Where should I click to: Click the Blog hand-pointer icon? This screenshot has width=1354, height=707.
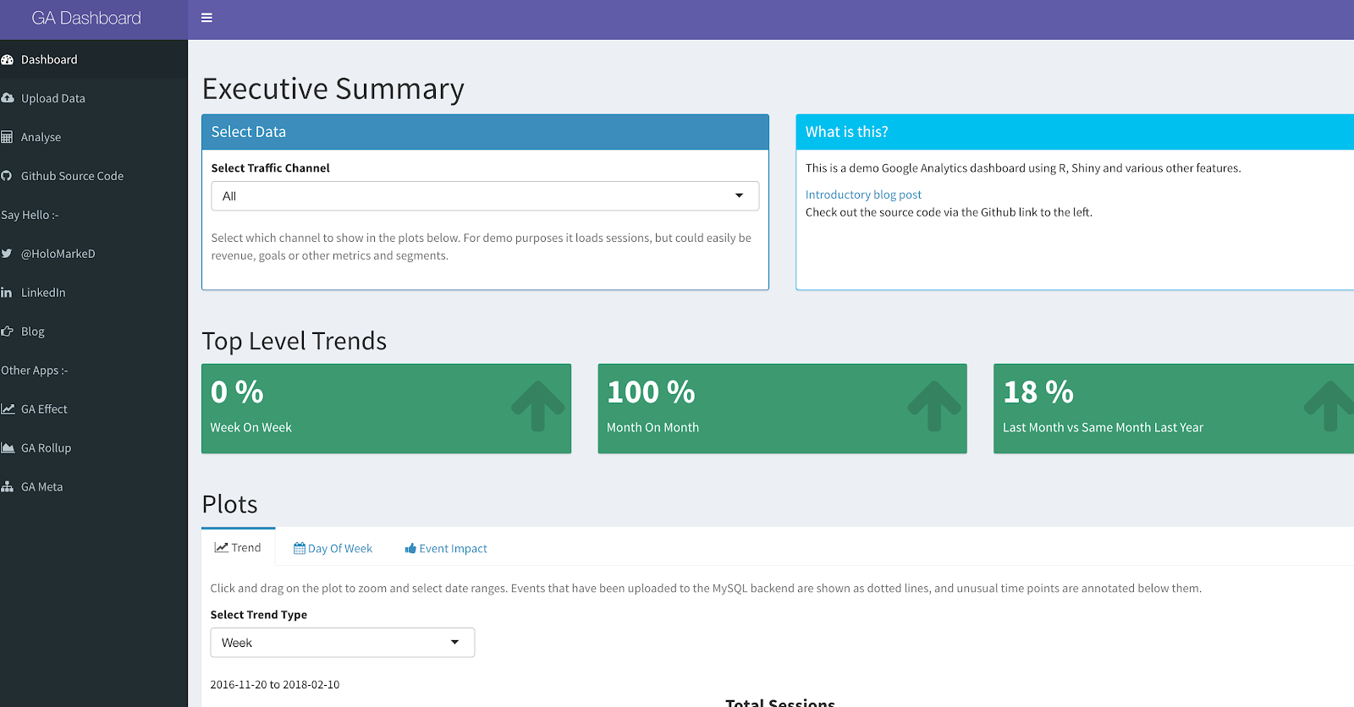[7, 332]
